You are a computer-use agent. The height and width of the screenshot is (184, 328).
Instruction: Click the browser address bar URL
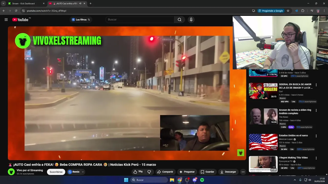click(x=46, y=11)
